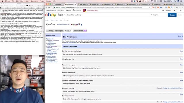Switch to the Messages tab

tap(59, 31)
